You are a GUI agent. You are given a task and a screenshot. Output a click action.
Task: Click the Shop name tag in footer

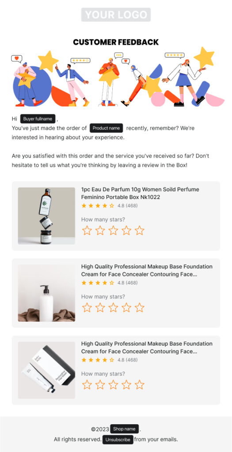coord(124,429)
